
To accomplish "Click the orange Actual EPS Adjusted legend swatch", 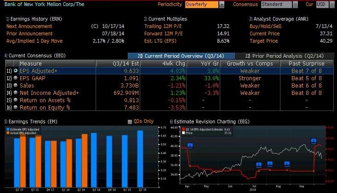I will click(x=8, y=133).
